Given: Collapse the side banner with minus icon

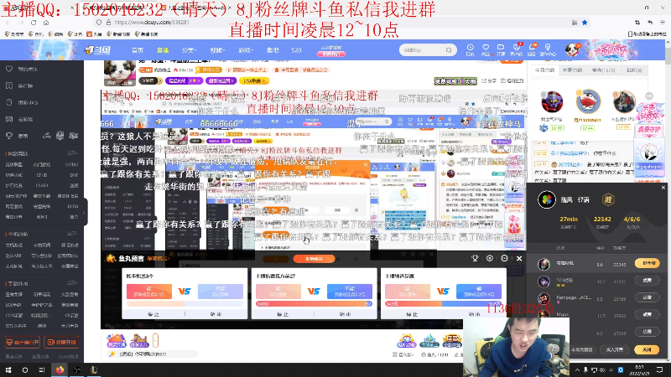Looking at the screenshot, I should click(649, 96).
